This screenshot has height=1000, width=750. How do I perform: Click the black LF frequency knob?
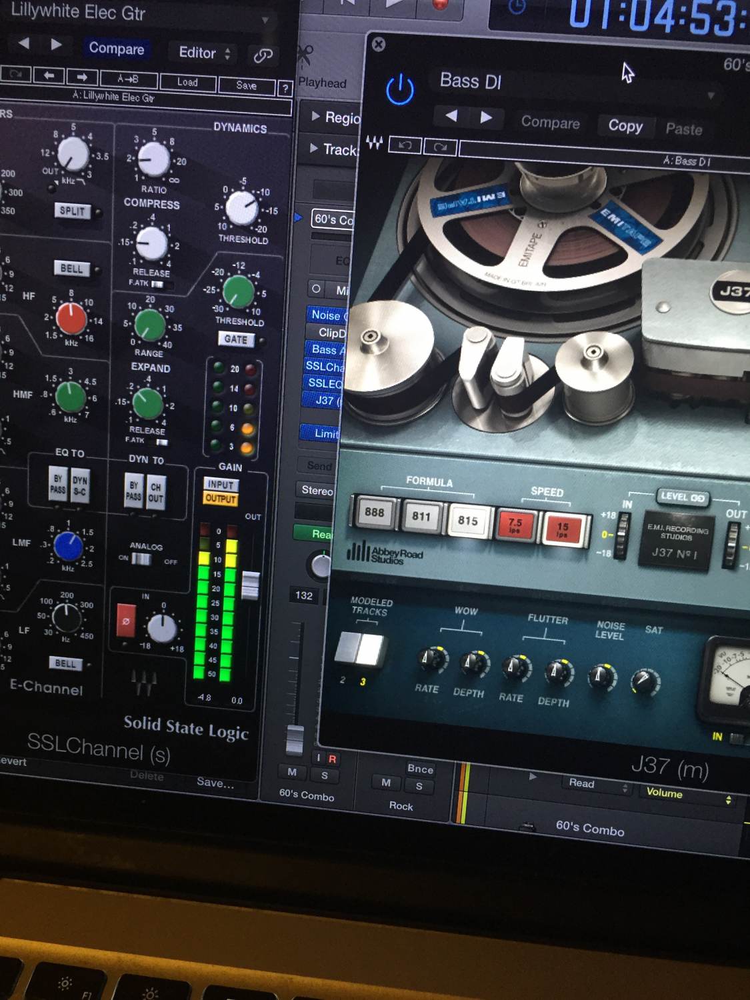point(67,618)
